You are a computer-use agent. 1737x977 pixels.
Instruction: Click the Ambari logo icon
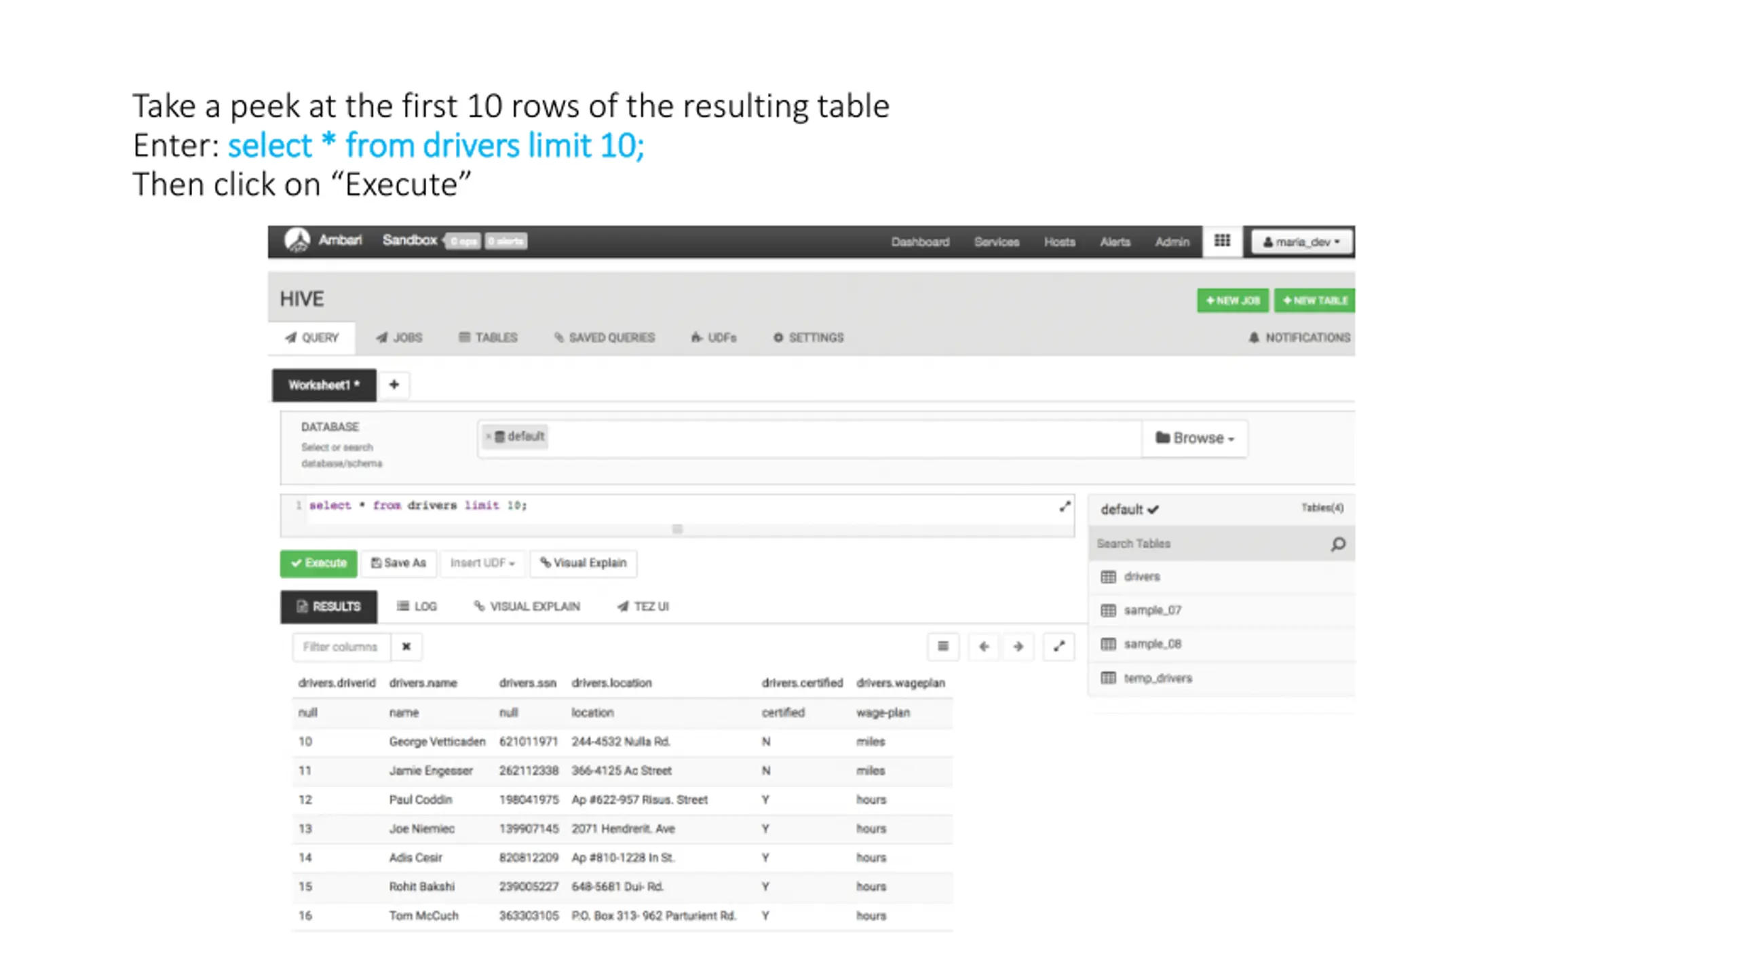[297, 240]
